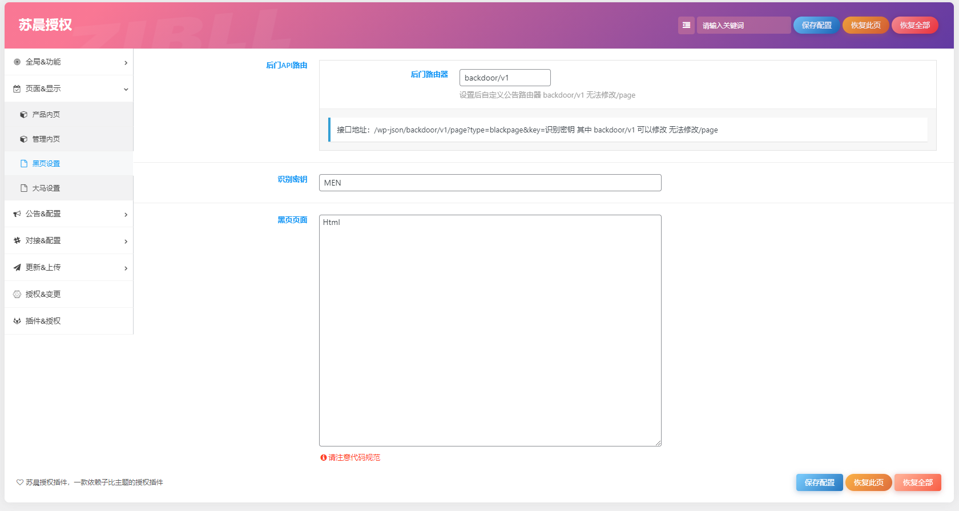959x511 pixels.
Task: Click the bottom 恢复全部 button
Action: (918, 482)
